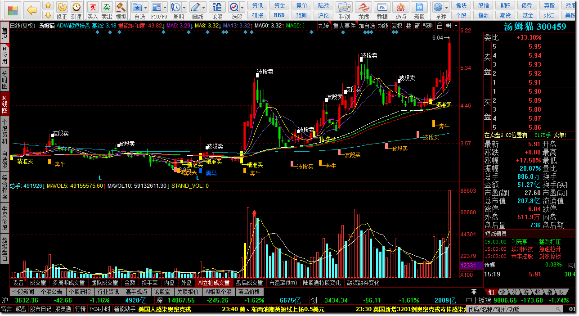Click the 细 detail tab at bottom right
This screenshot has width=579, height=316.
point(491,292)
